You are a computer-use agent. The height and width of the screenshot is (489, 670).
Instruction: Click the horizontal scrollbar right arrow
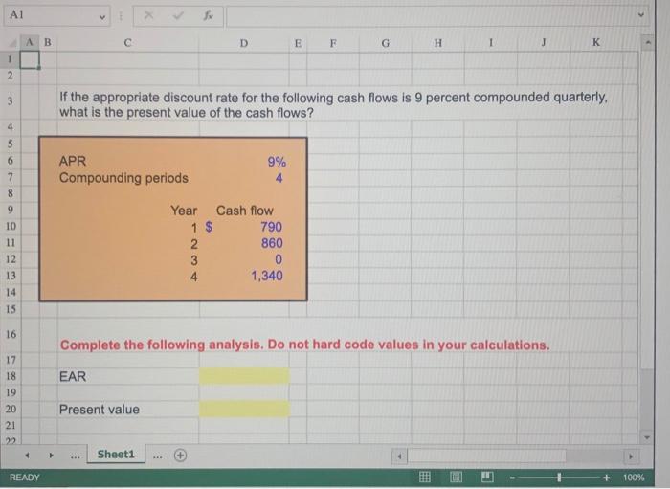(630, 456)
